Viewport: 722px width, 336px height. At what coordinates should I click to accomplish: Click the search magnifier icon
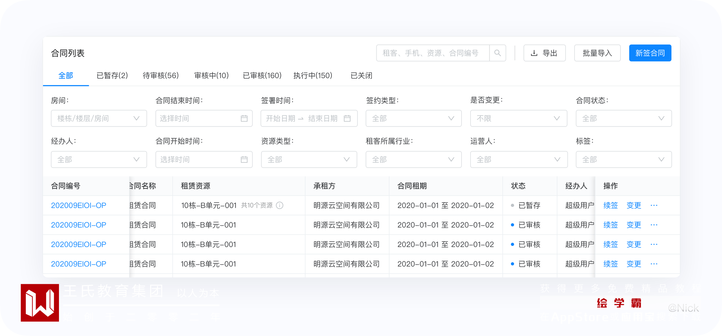point(497,53)
